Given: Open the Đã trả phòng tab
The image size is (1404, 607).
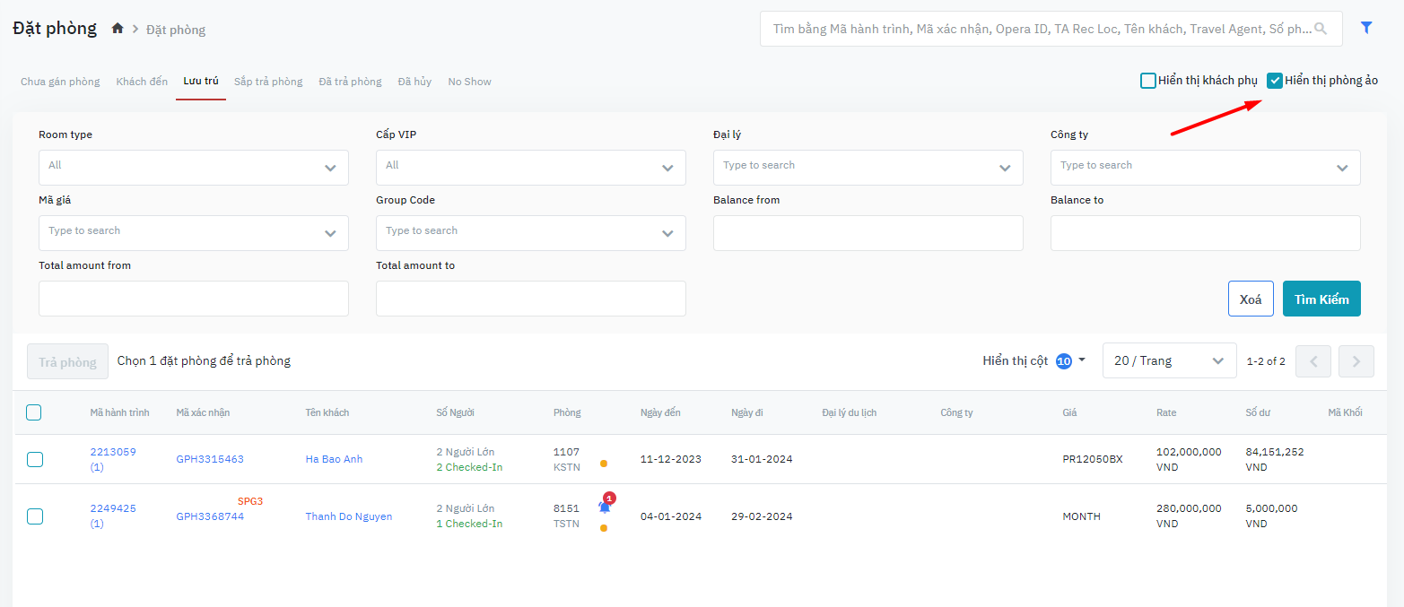Looking at the screenshot, I should [x=350, y=82].
